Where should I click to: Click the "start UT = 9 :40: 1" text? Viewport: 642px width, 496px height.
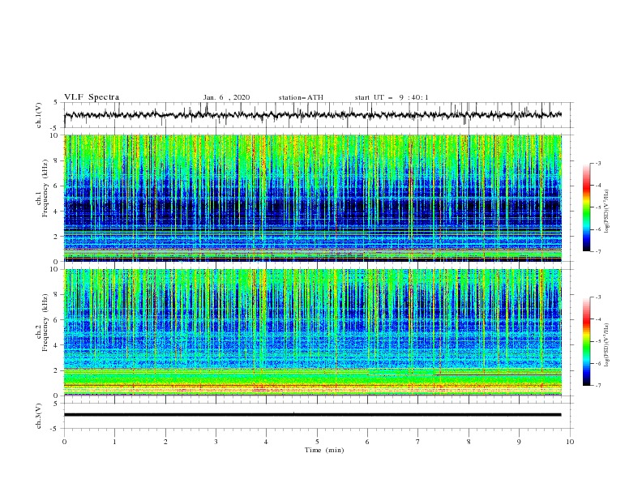(392, 97)
